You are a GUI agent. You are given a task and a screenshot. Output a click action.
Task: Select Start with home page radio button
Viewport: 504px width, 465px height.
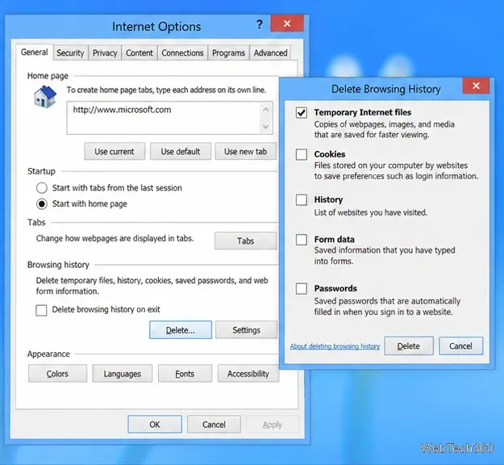click(42, 203)
